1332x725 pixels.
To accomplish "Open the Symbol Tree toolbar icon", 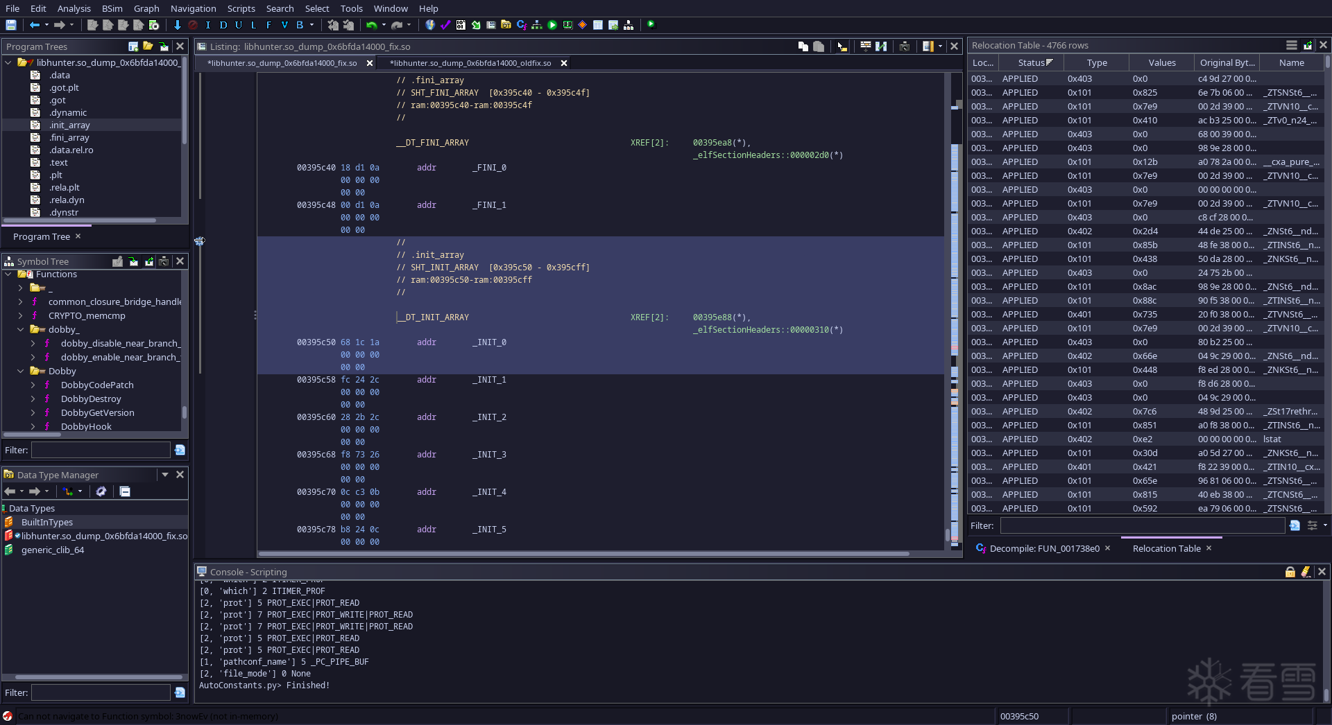I will coord(629,25).
